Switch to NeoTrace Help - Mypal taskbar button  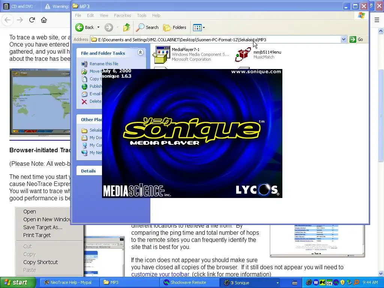[x=69, y=282]
